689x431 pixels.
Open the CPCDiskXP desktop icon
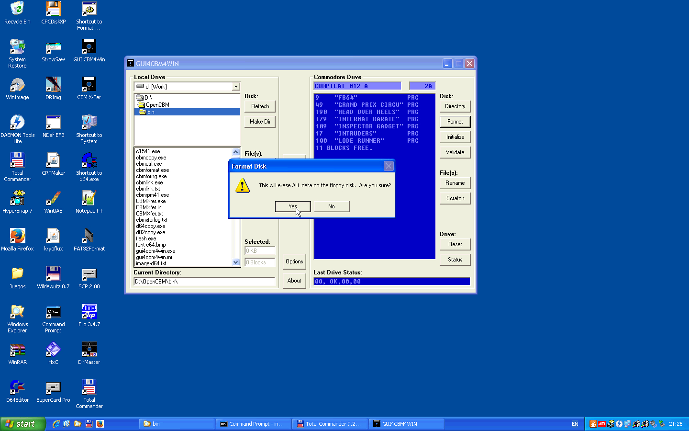(x=53, y=13)
